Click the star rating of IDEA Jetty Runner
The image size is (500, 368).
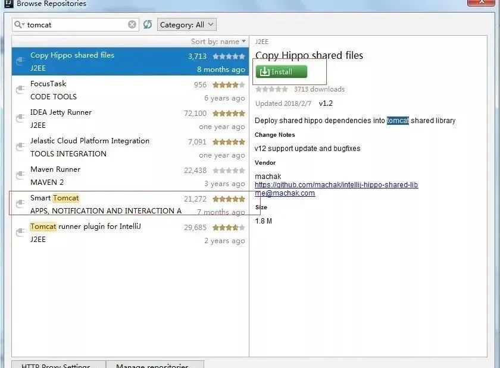229,114
